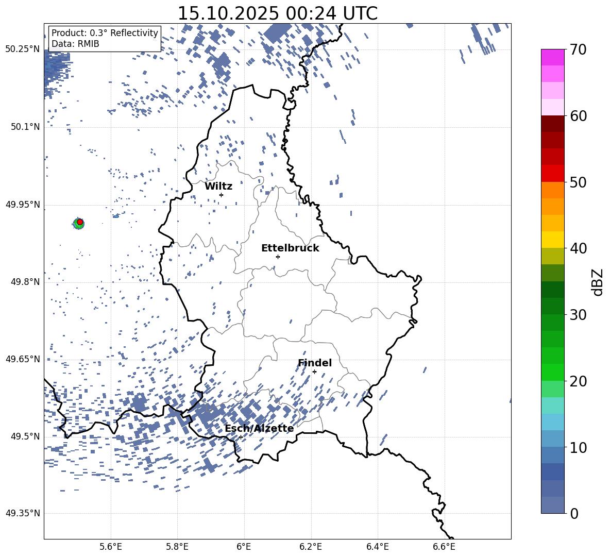Image resolution: width=610 pixels, height=557 pixels.
Task: Click the Data: RMIB label
Action: [x=75, y=44]
